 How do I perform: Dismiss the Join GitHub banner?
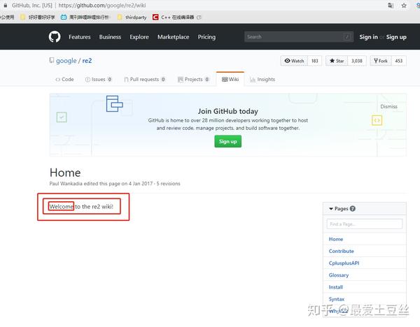[x=389, y=106]
